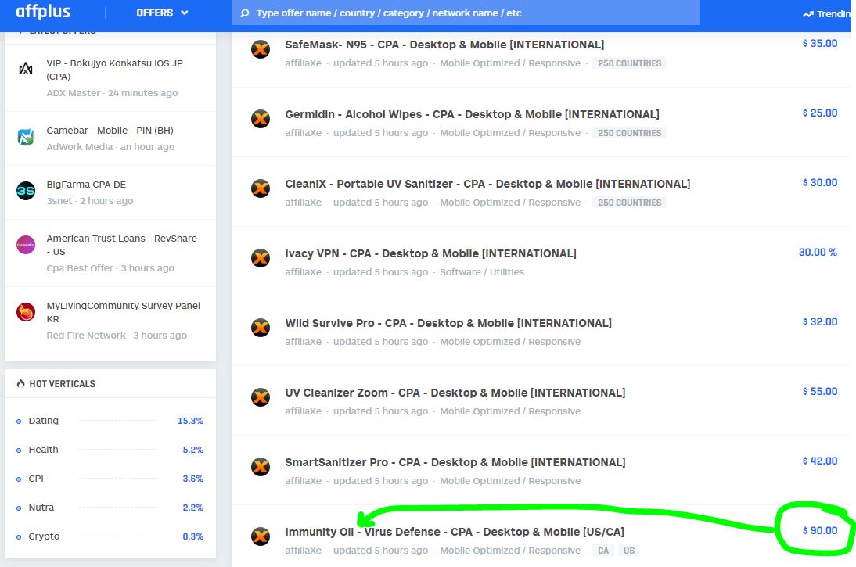
Task: Click affiliaXe logo beside UV Cleanizer Zoom
Action: point(261,397)
